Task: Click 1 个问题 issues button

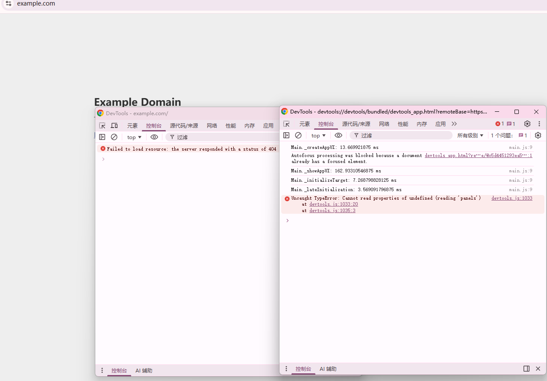Action: pyautogui.click(x=509, y=135)
